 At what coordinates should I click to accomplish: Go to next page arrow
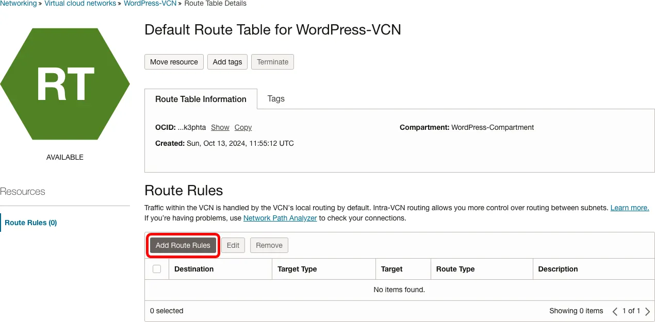click(648, 311)
